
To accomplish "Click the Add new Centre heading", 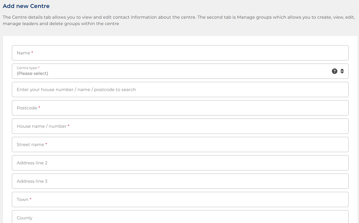I will (26, 6).
